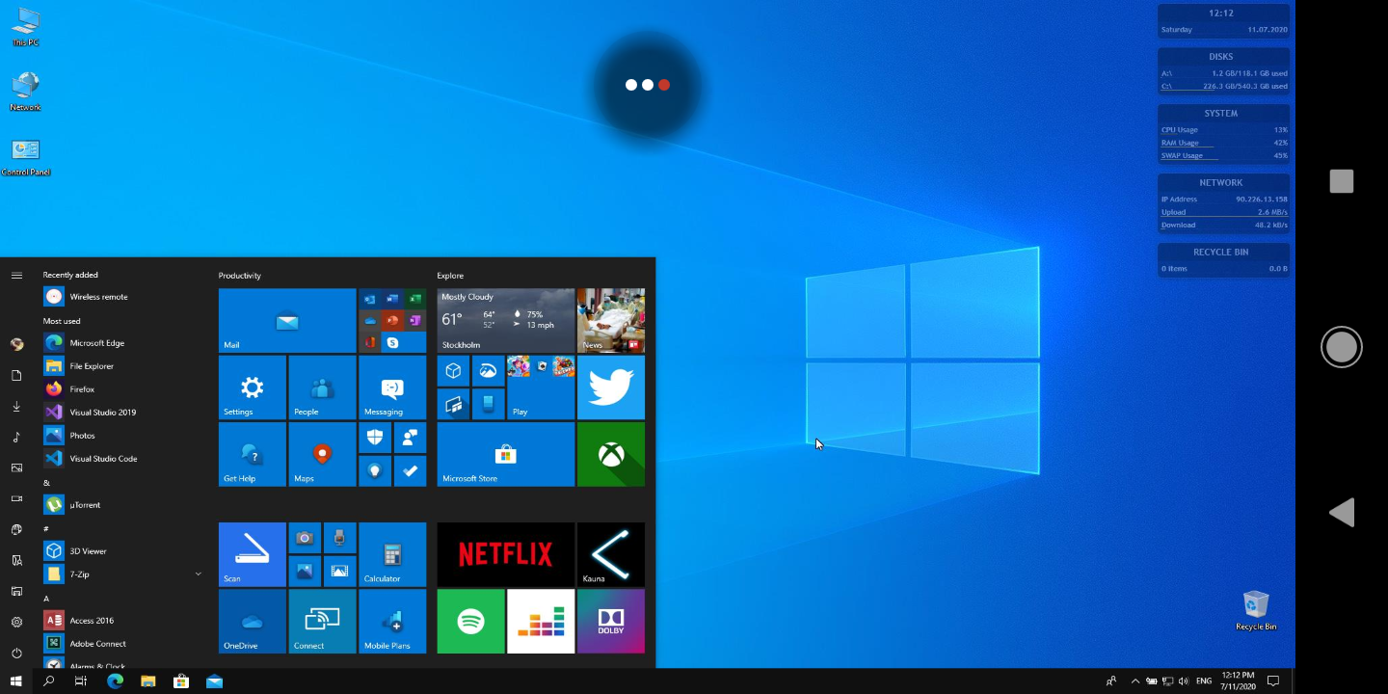Open the Mobile Plans tile
This screenshot has height=694, width=1388.
point(392,622)
